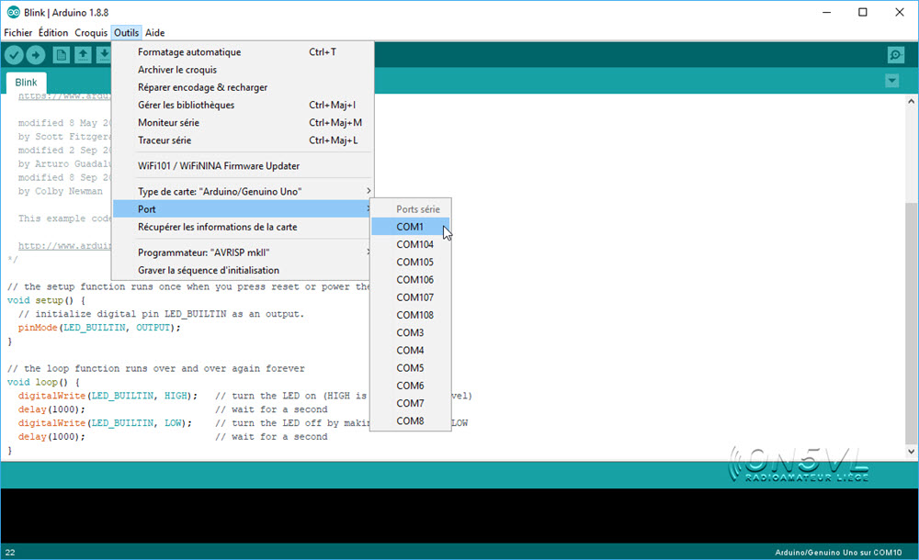This screenshot has height=560, width=919.
Task: Select port COM108
Action: [410, 315]
